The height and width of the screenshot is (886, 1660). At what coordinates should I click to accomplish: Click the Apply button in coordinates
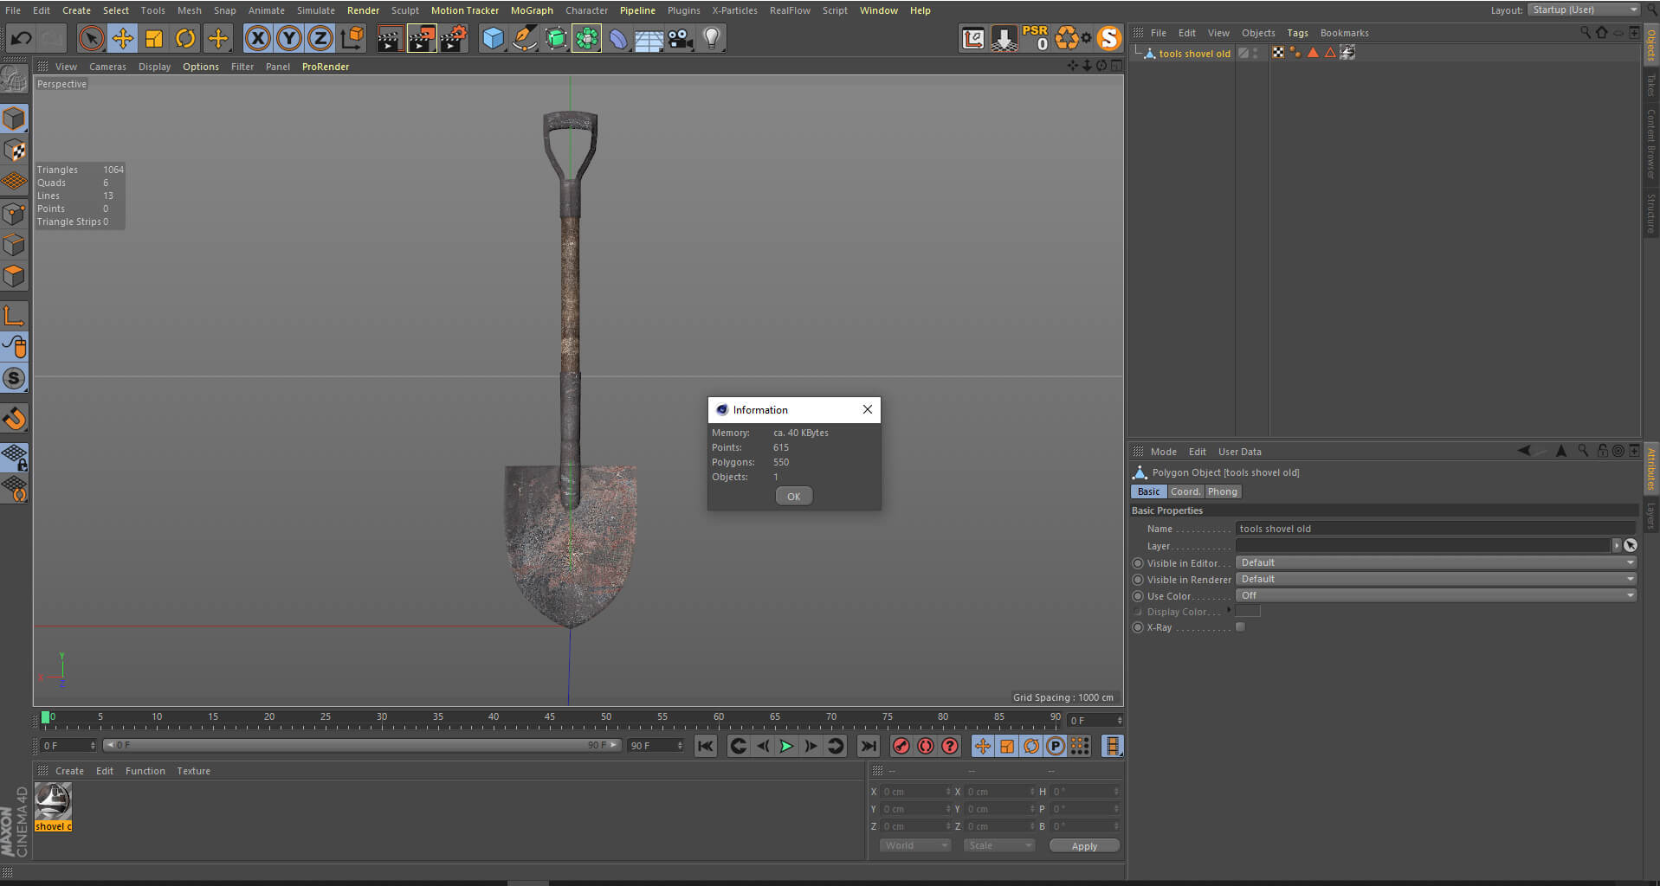[1084, 846]
